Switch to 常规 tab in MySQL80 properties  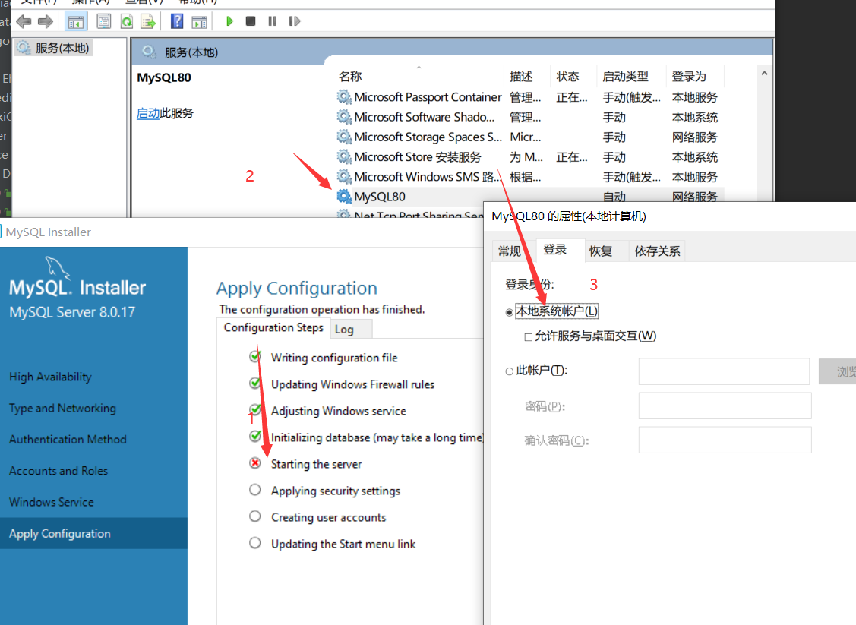coord(510,251)
